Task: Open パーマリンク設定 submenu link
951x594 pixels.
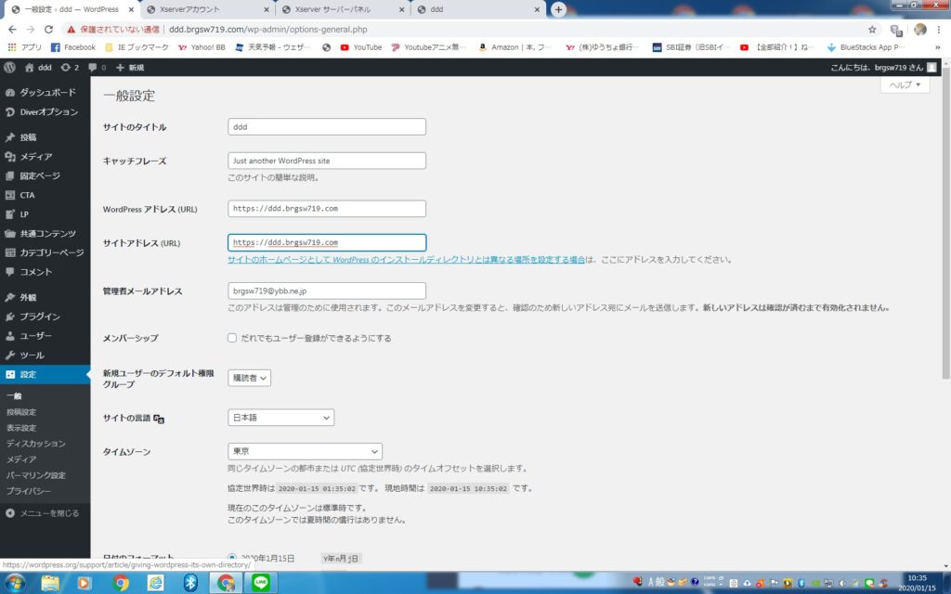Action: point(36,475)
